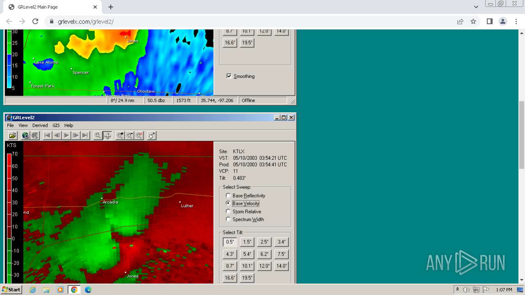This screenshot has width=525, height=295.
Task: Select Base Reflectivity sweep option
Action: (245, 196)
